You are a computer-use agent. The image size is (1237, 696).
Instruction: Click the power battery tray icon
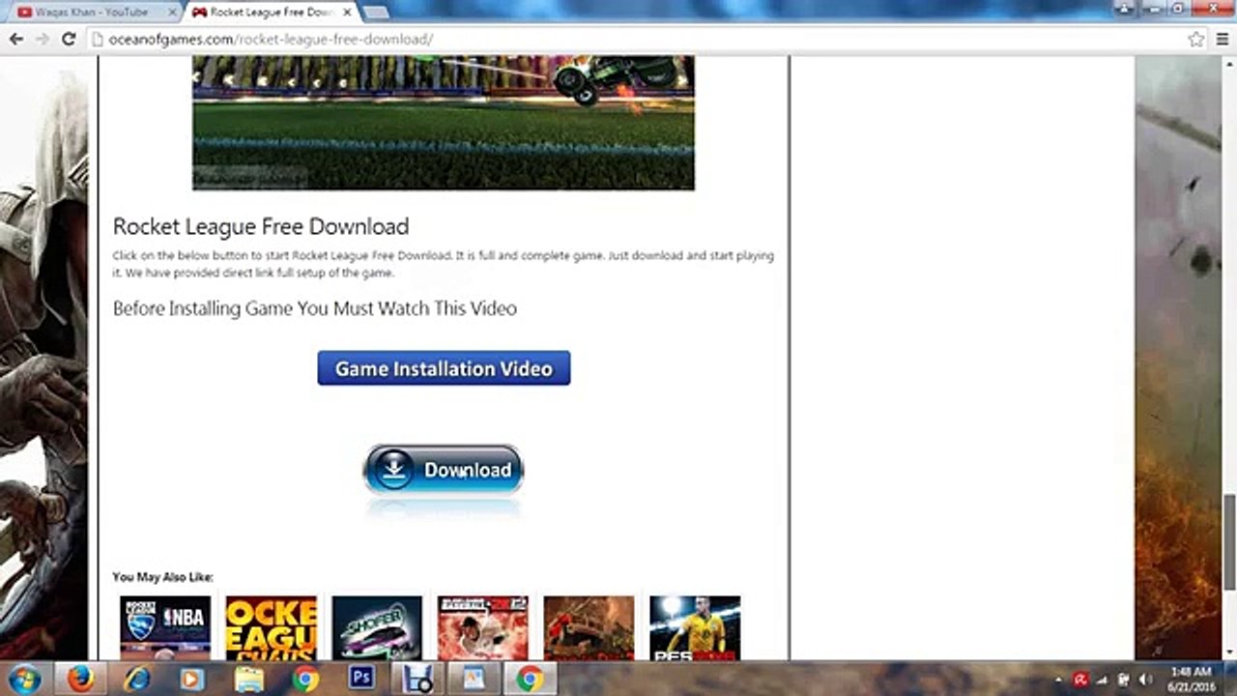pyautogui.click(x=1124, y=680)
